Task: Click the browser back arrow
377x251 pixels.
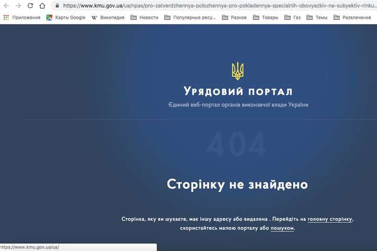Action: (5, 6)
